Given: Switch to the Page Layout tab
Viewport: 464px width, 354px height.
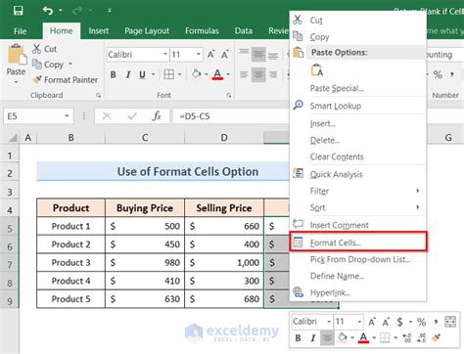Looking at the screenshot, I should point(147,31).
